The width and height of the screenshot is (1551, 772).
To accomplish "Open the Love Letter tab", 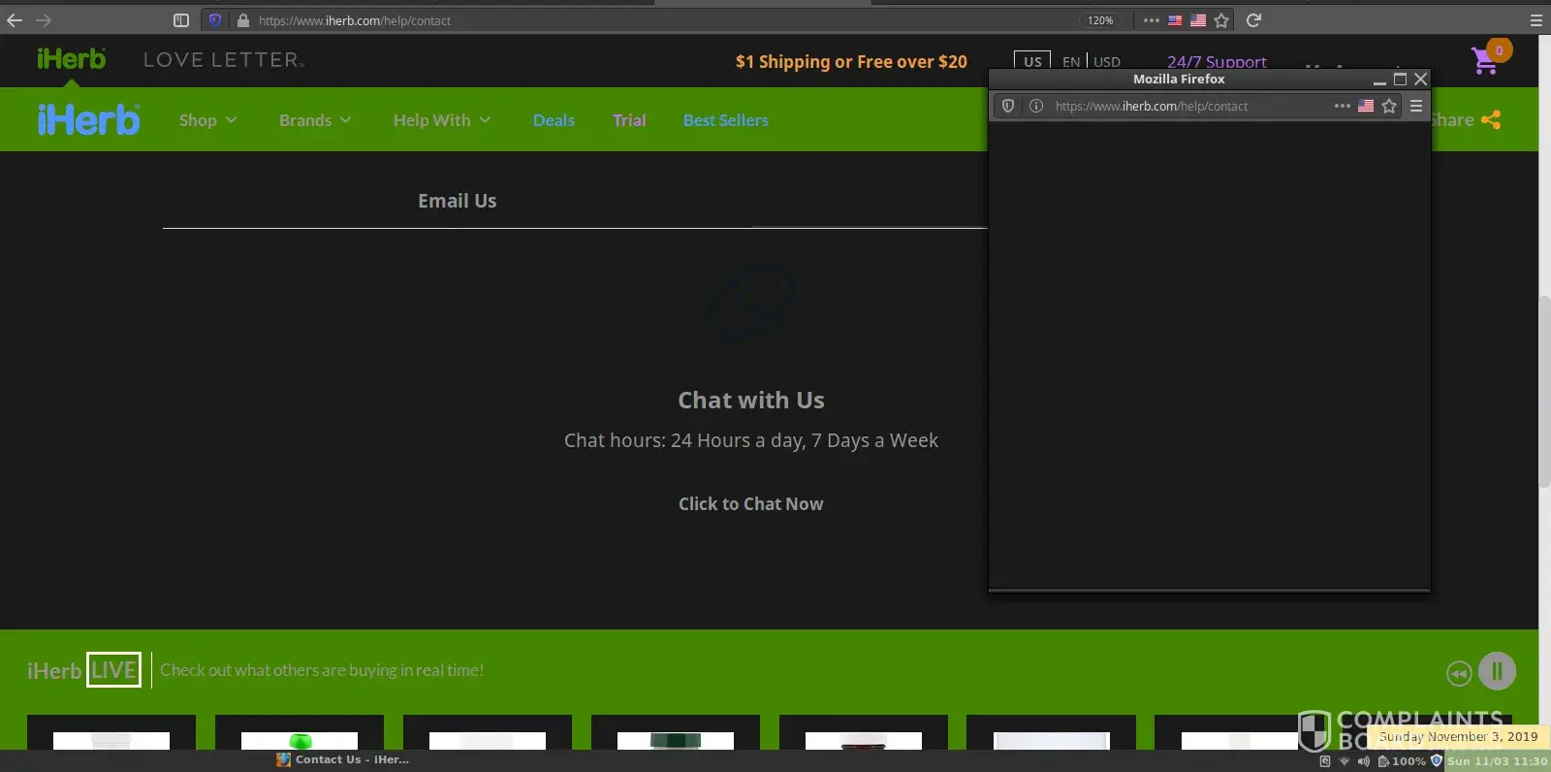I will (x=224, y=60).
